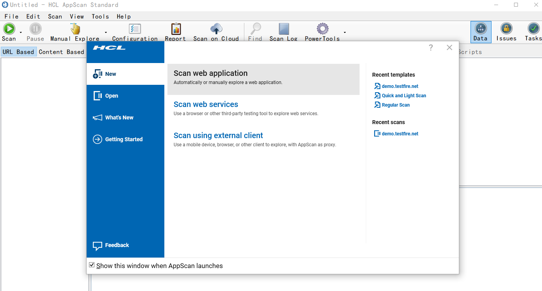Viewport: 542px width, 291px height.
Task: Click the Recent scans heading
Action: click(x=389, y=122)
